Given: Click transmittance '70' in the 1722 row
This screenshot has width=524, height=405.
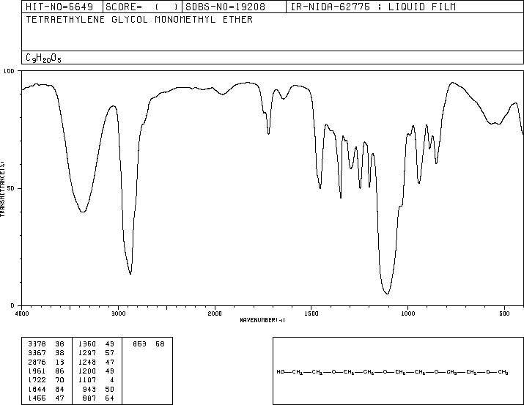Looking at the screenshot, I should pyautogui.click(x=59, y=380).
